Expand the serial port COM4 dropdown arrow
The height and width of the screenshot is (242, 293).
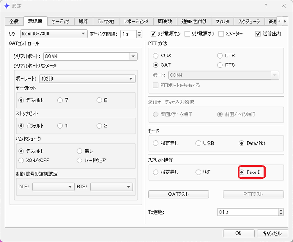tap(133, 56)
